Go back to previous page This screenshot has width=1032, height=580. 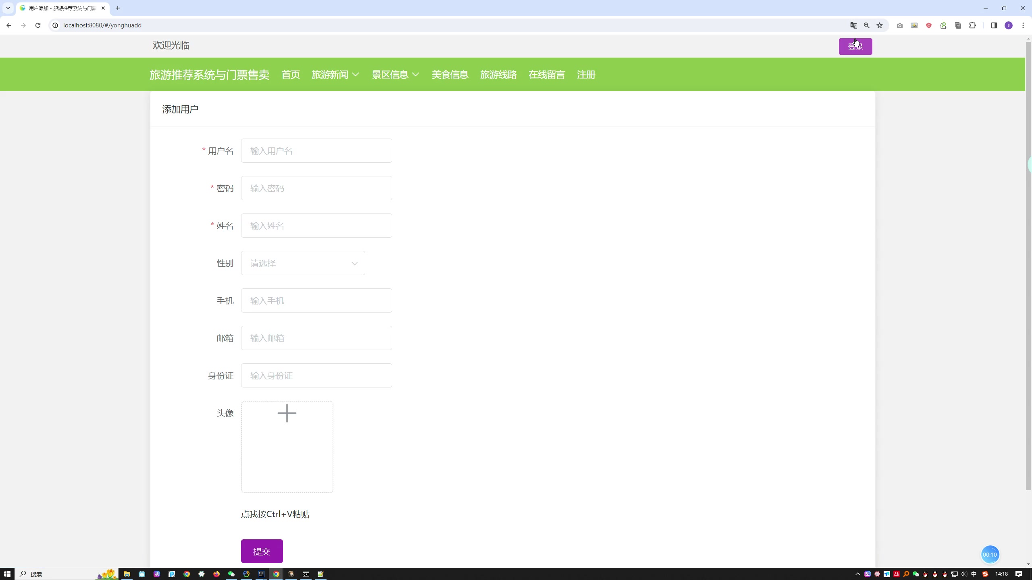click(x=9, y=25)
